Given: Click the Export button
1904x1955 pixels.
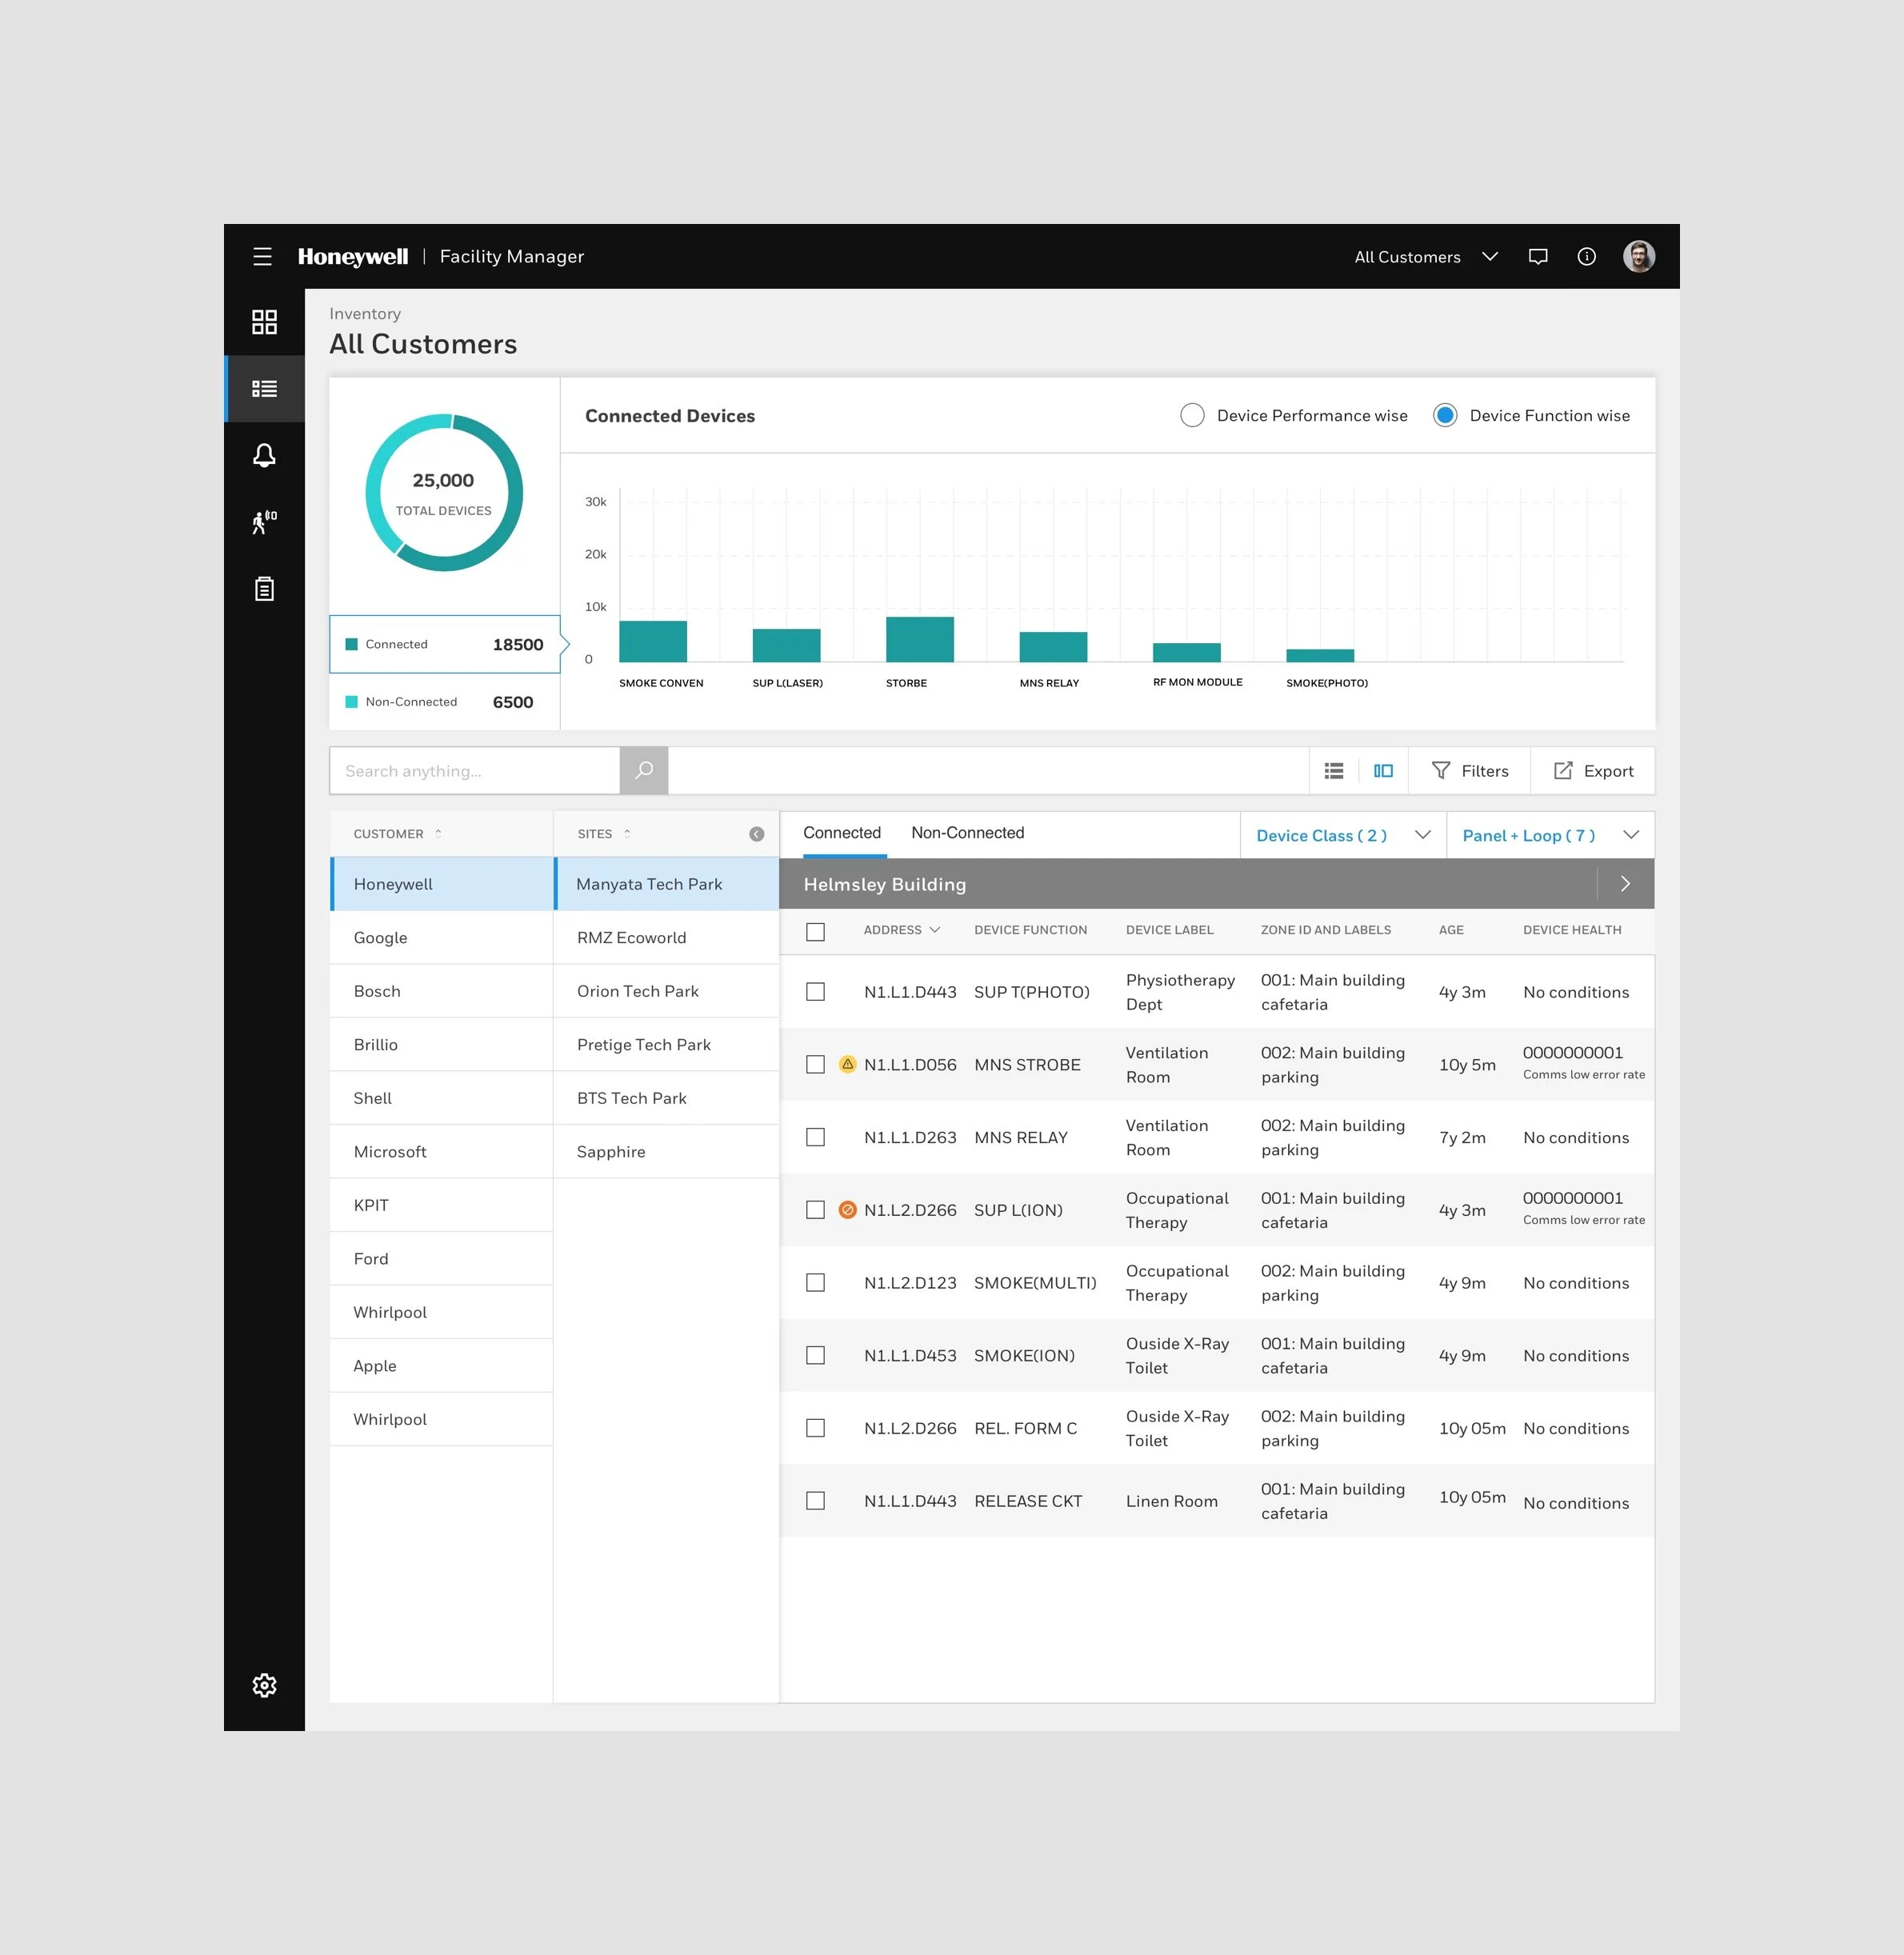Looking at the screenshot, I should 1593,771.
